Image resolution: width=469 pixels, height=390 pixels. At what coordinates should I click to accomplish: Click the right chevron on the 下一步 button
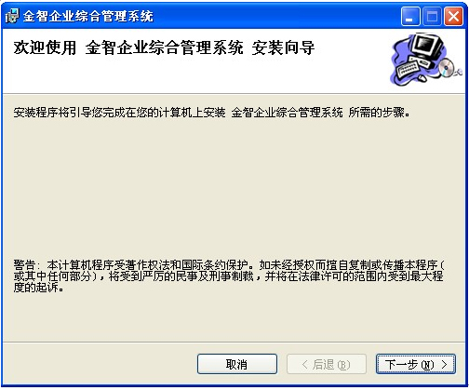pyautogui.click(x=444, y=364)
